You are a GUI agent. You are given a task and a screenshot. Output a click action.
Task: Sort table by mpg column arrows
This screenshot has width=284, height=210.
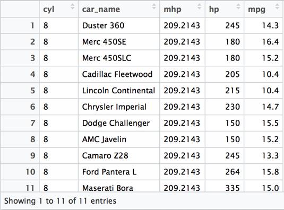pyautogui.click(x=277, y=6)
